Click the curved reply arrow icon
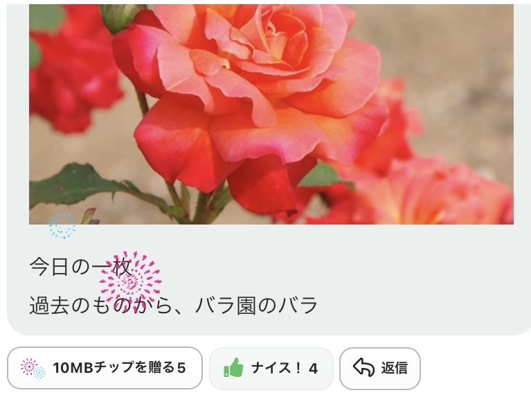 [x=363, y=368]
